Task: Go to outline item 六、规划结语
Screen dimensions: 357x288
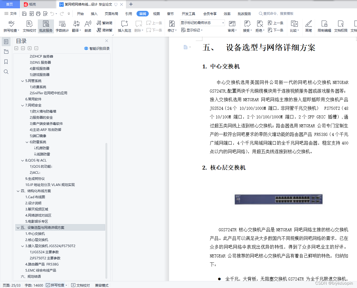Action: 31,277
